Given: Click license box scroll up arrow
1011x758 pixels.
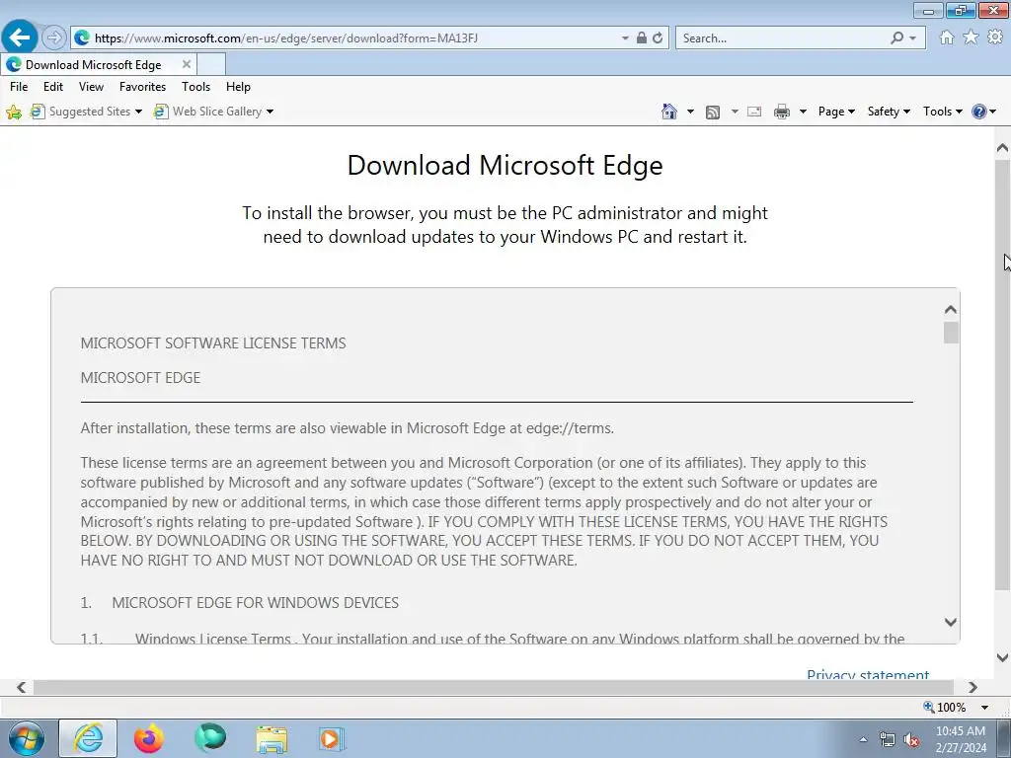Looking at the screenshot, I should click(x=951, y=309).
